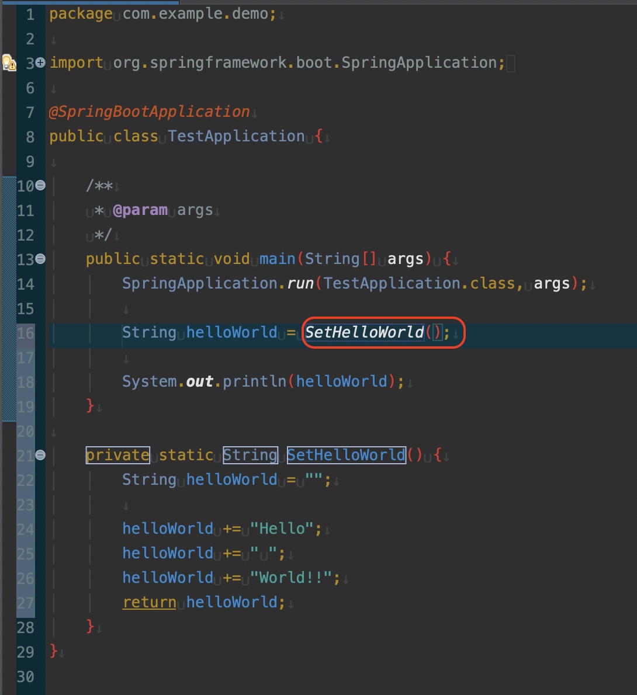Click line number 16 in the gutter
Image resolution: width=637 pixels, height=695 pixels.
(25, 333)
